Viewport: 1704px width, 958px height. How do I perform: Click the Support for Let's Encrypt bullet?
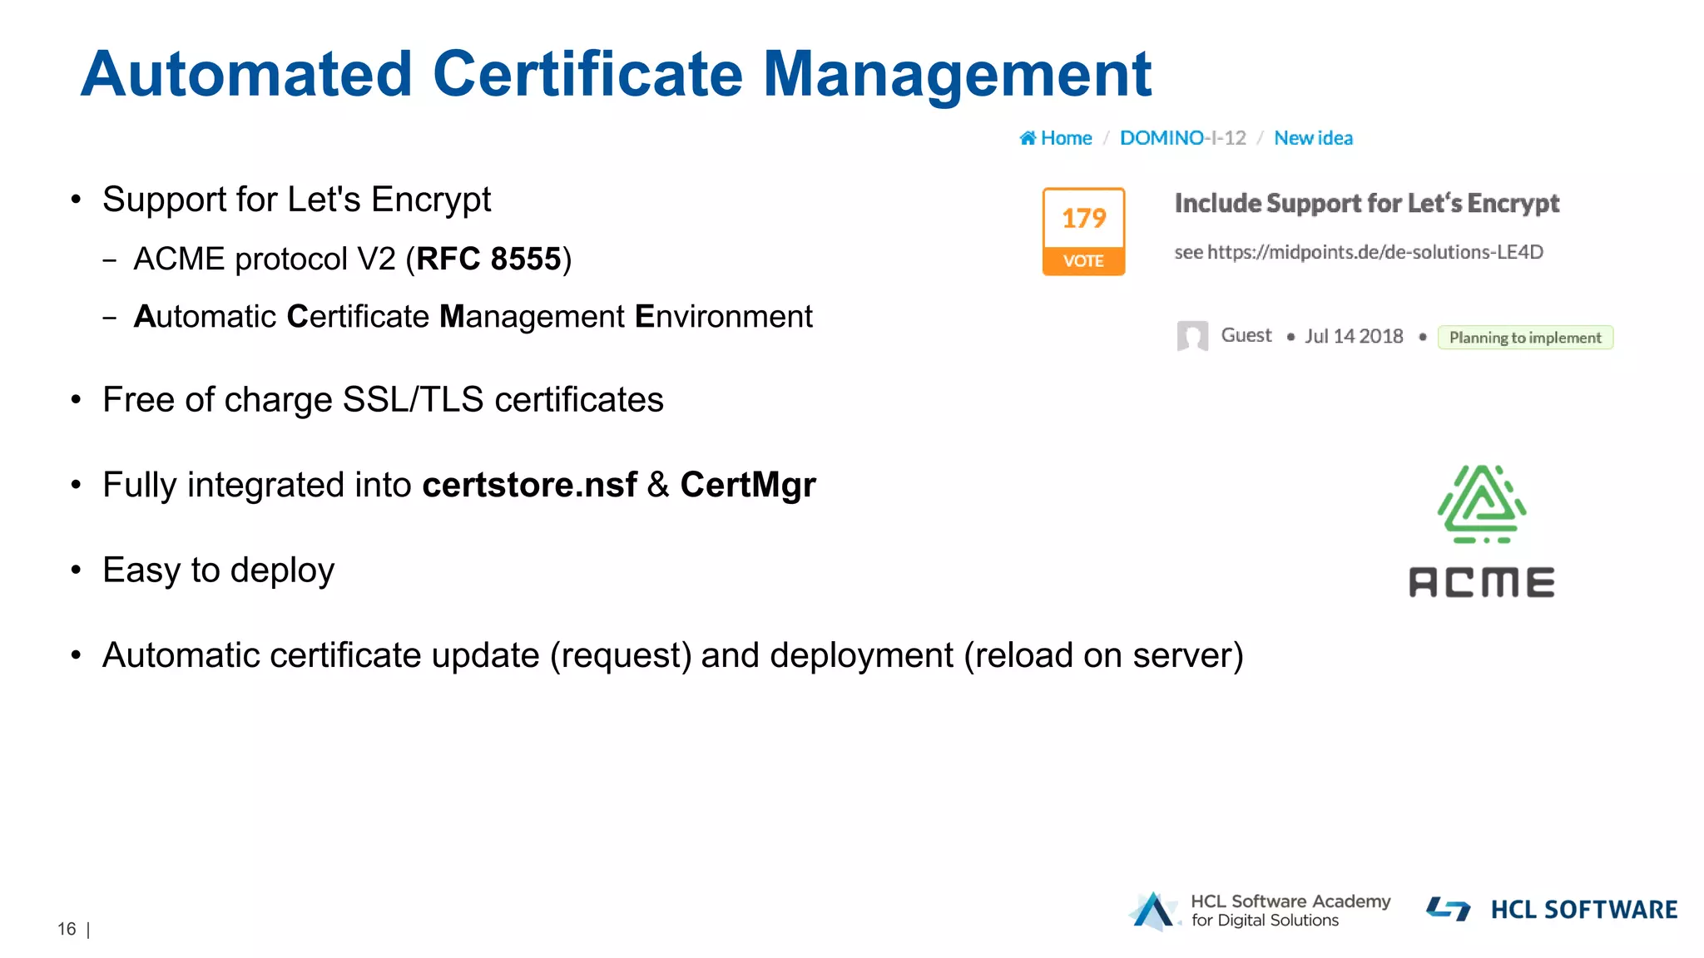296,200
